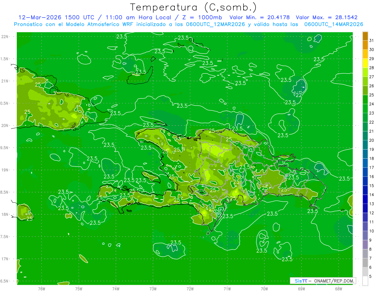The image size is (380, 293).
Task: Click the color legend number 10
Action: [x=372, y=231]
